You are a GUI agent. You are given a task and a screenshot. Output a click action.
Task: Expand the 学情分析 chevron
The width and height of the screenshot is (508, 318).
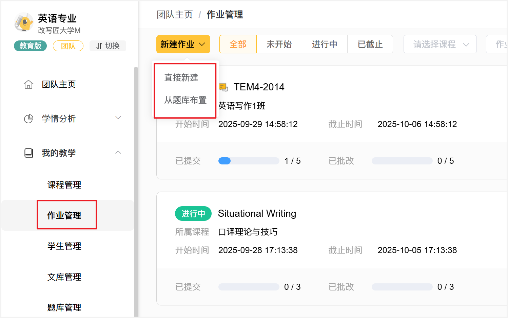click(x=118, y=118)
